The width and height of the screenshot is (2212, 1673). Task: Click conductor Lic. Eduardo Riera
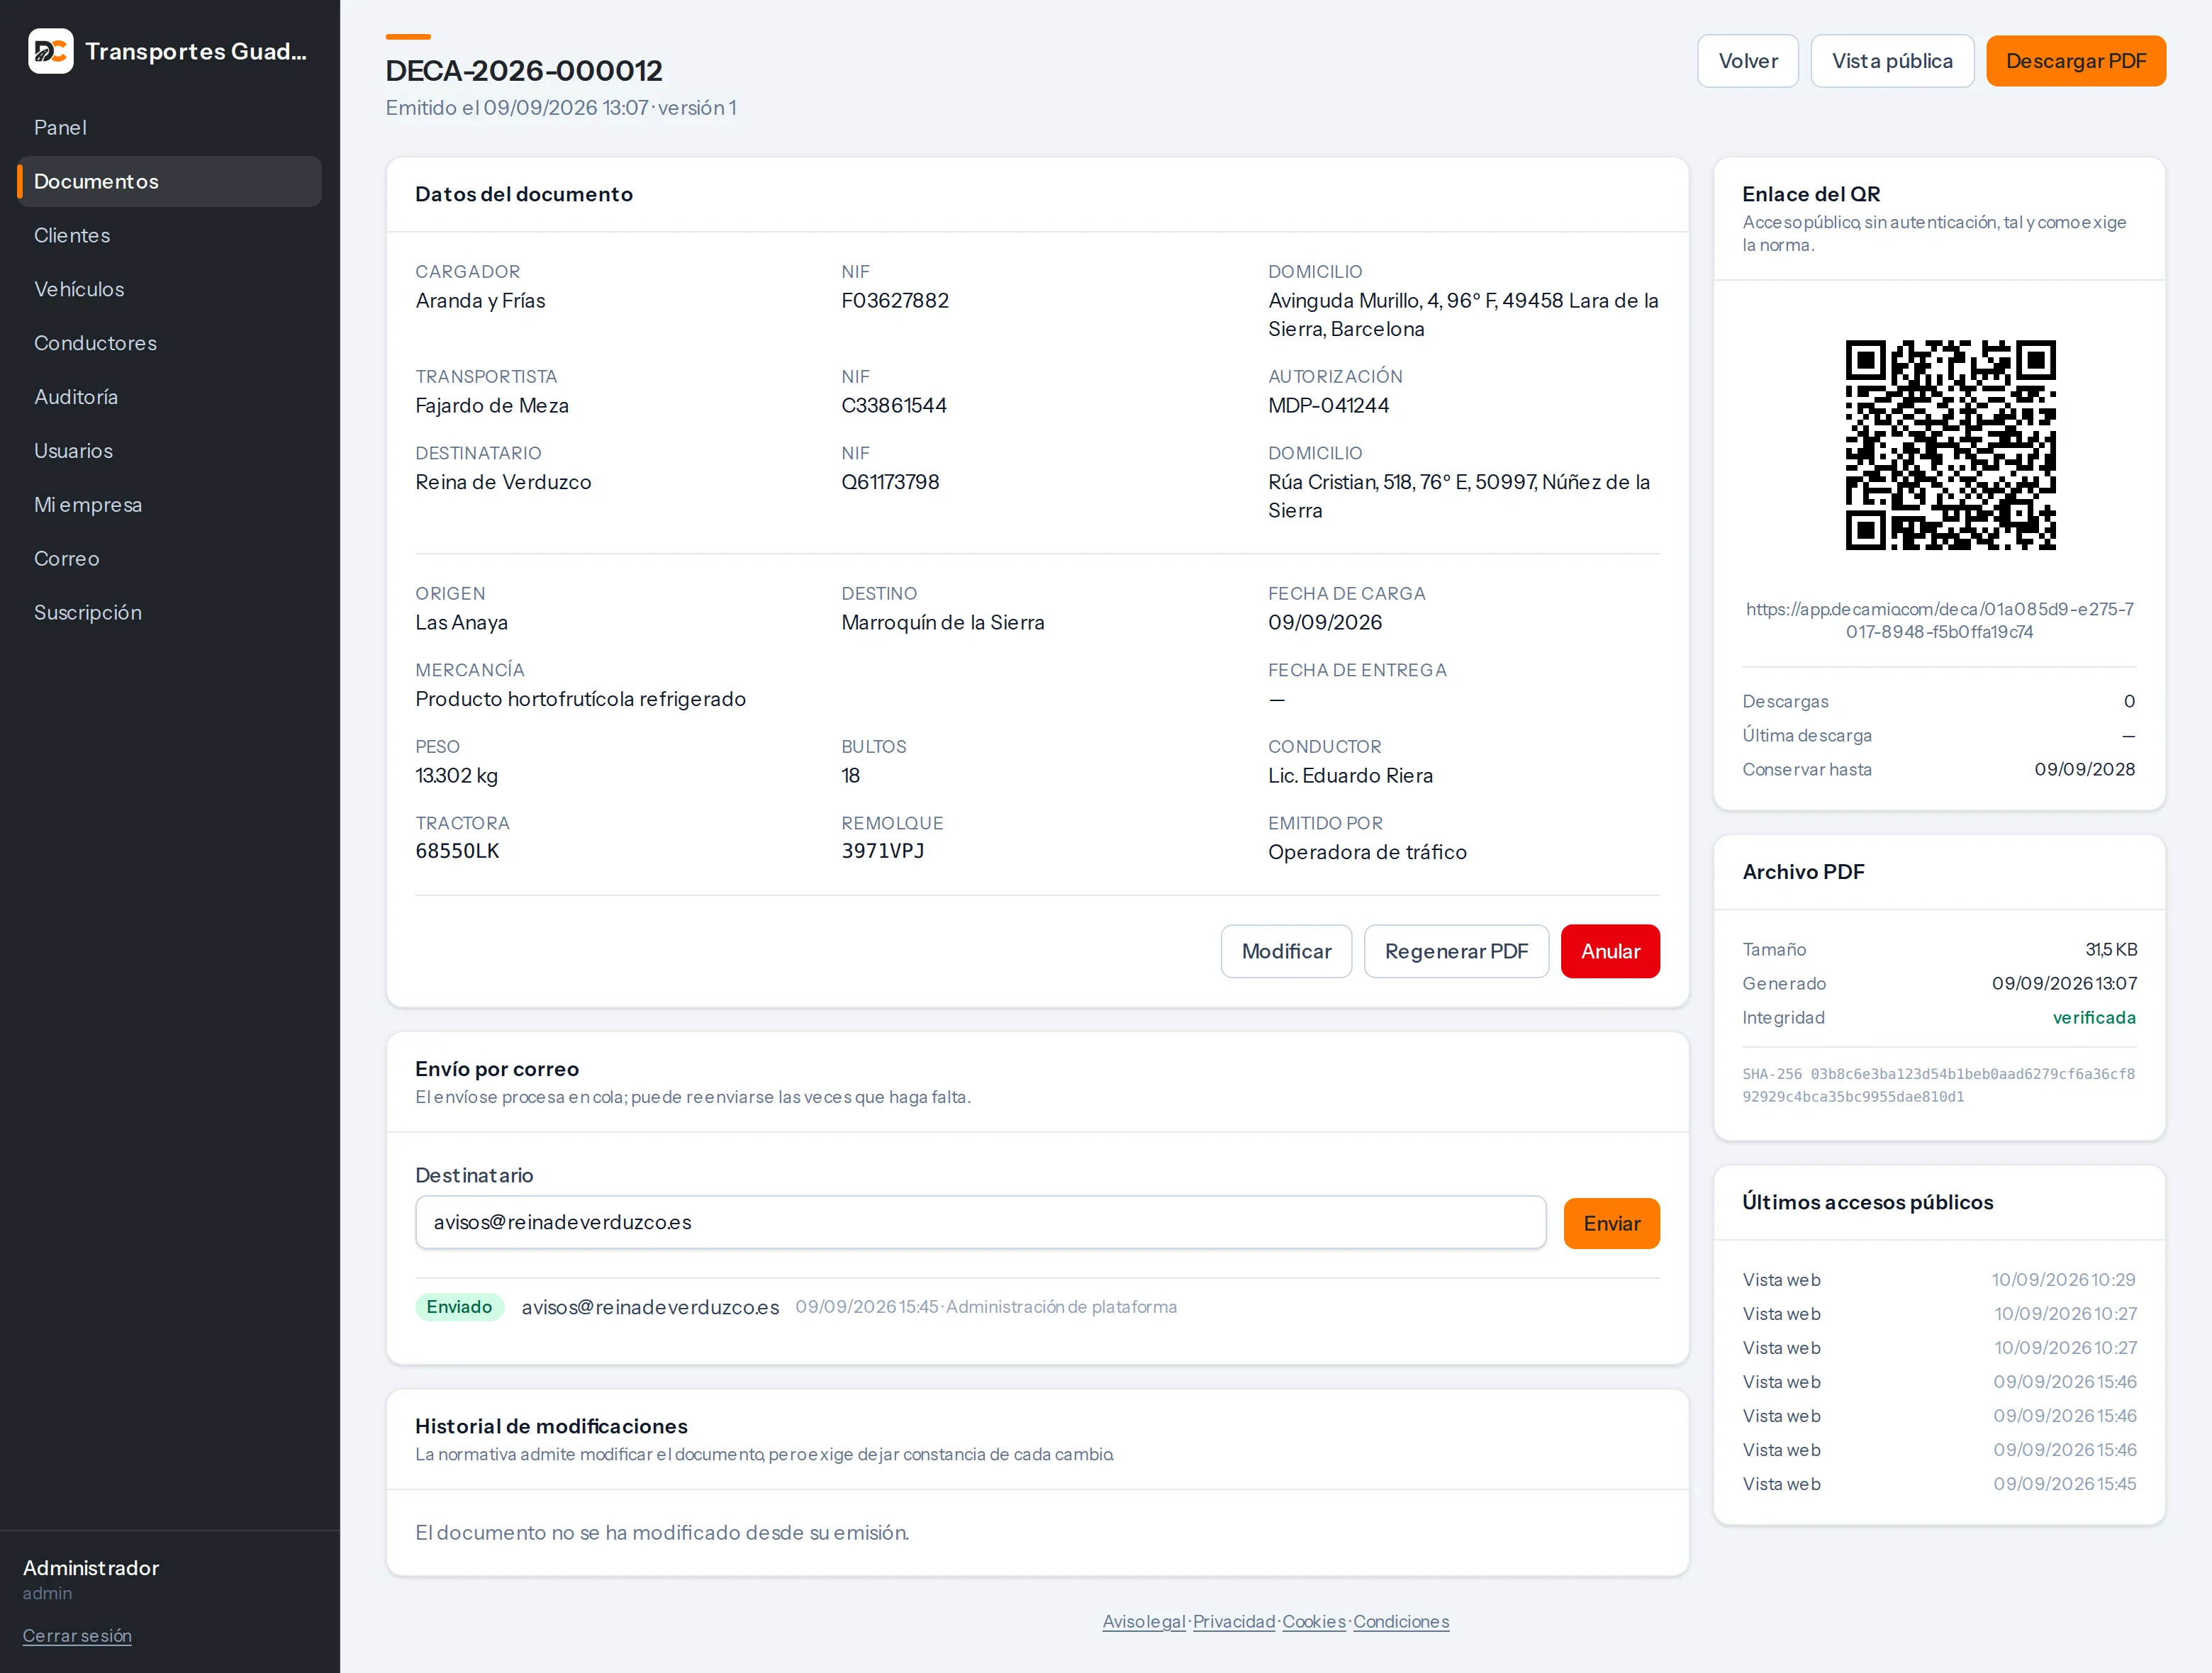pos(1350,776)
